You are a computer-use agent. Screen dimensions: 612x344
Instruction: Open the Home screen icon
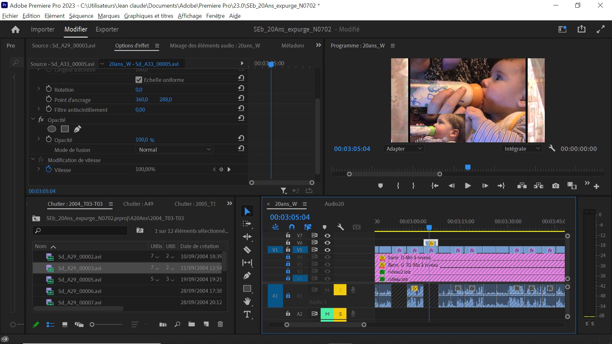15,30
